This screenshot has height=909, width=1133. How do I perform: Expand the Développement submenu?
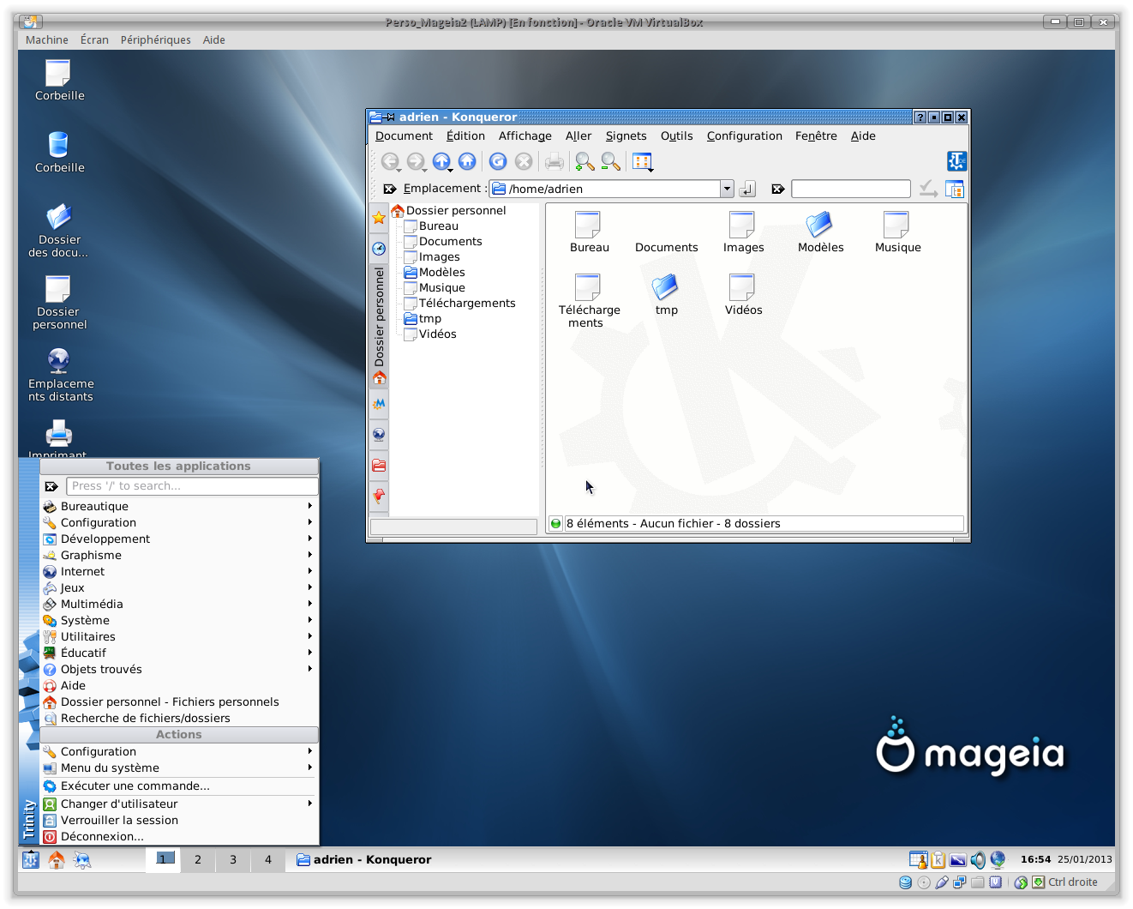point(179,539)
